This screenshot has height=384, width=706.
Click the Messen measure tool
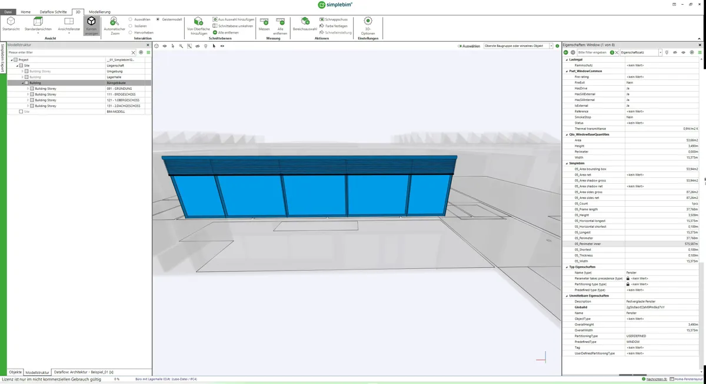click(264, 24)
